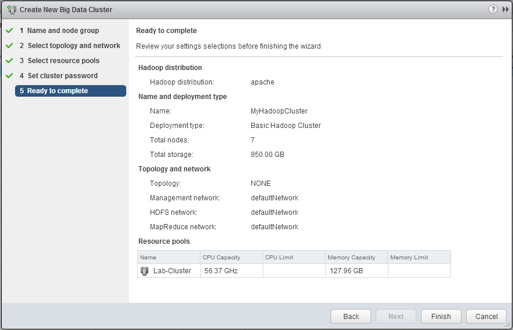Click the Name and deployment type heading

(182, 97)
